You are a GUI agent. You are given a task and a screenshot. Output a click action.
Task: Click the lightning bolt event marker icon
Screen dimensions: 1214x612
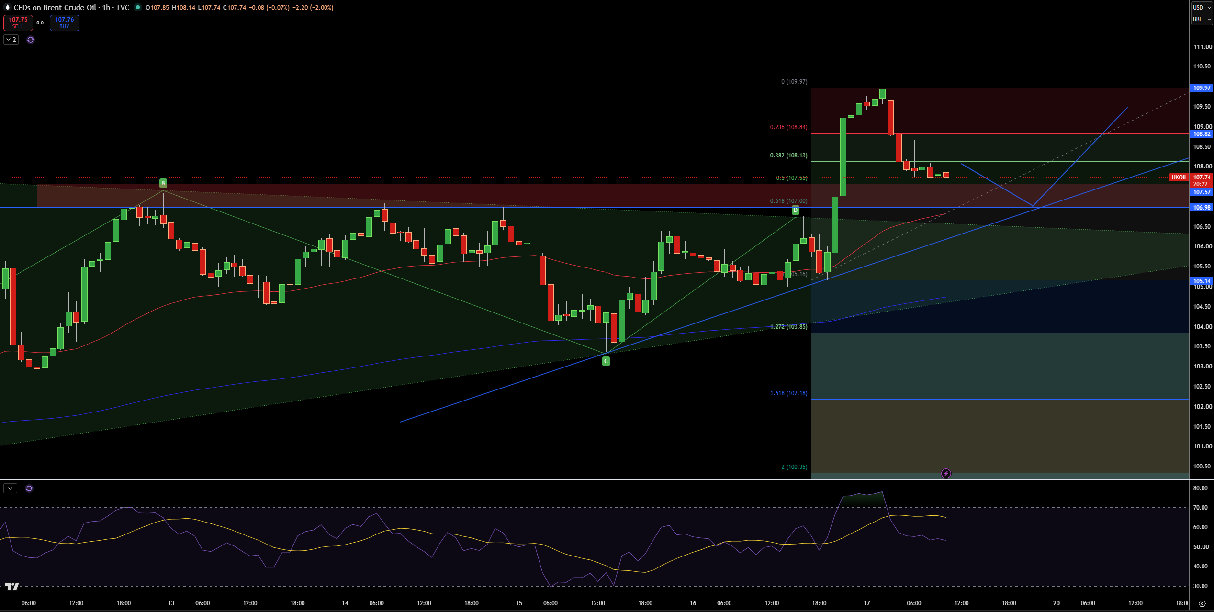pyautogui.click(x=946, y=474)
